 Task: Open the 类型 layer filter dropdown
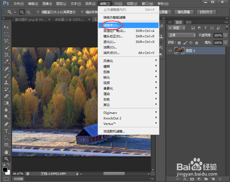click(x=177, y=28)
